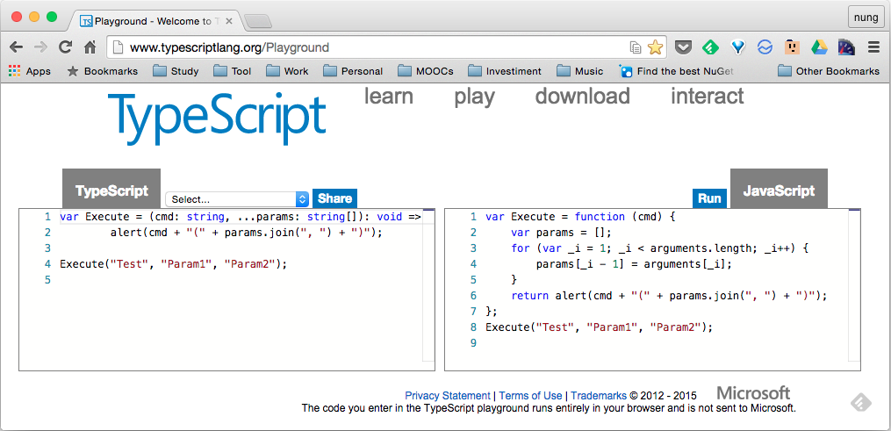Viewport: 891px width, 431px height.
Task: Open the Privacy Statement link
Action: click(447, 396)
